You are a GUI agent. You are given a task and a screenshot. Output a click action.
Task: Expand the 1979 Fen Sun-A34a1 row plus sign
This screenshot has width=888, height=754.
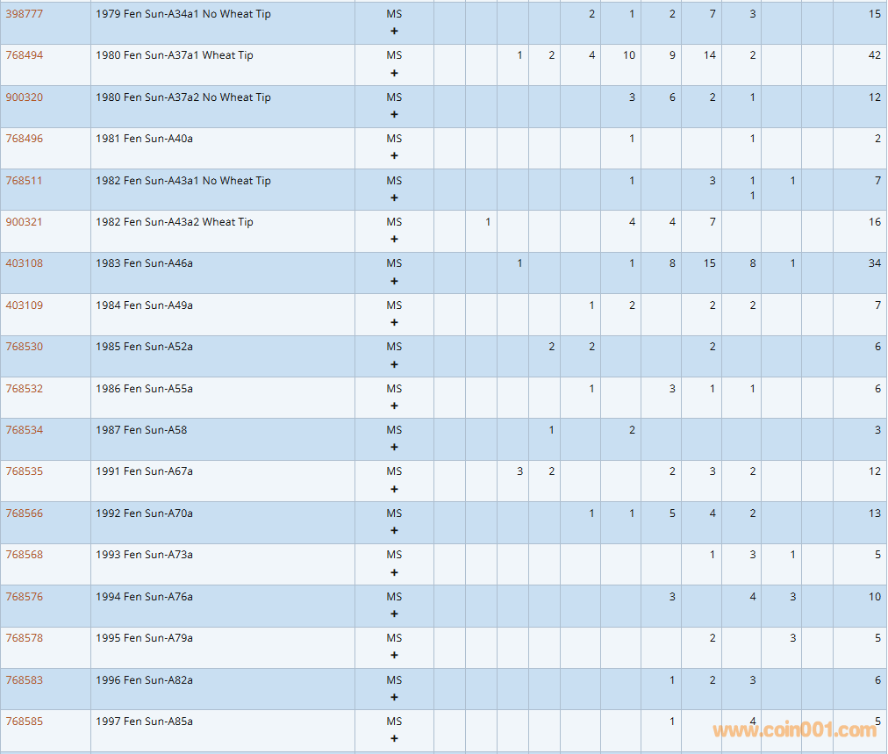(x=394, y=31)
